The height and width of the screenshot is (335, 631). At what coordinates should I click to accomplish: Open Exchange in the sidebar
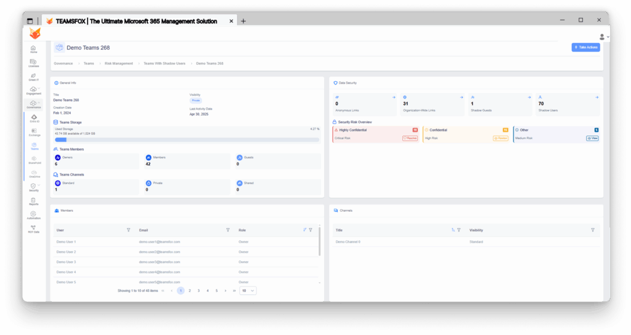click(x=35, y=132)
